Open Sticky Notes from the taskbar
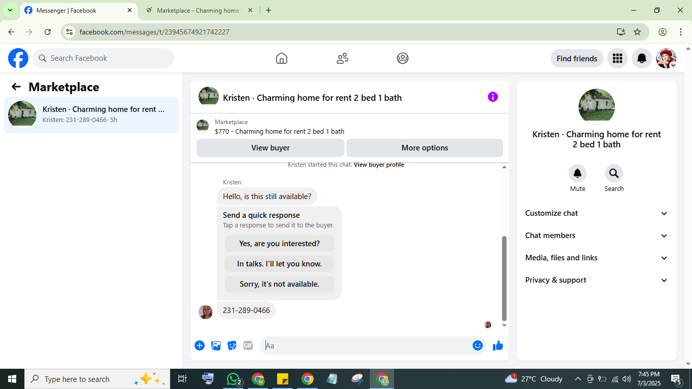692x389 pixels. [x=283, y=379]
